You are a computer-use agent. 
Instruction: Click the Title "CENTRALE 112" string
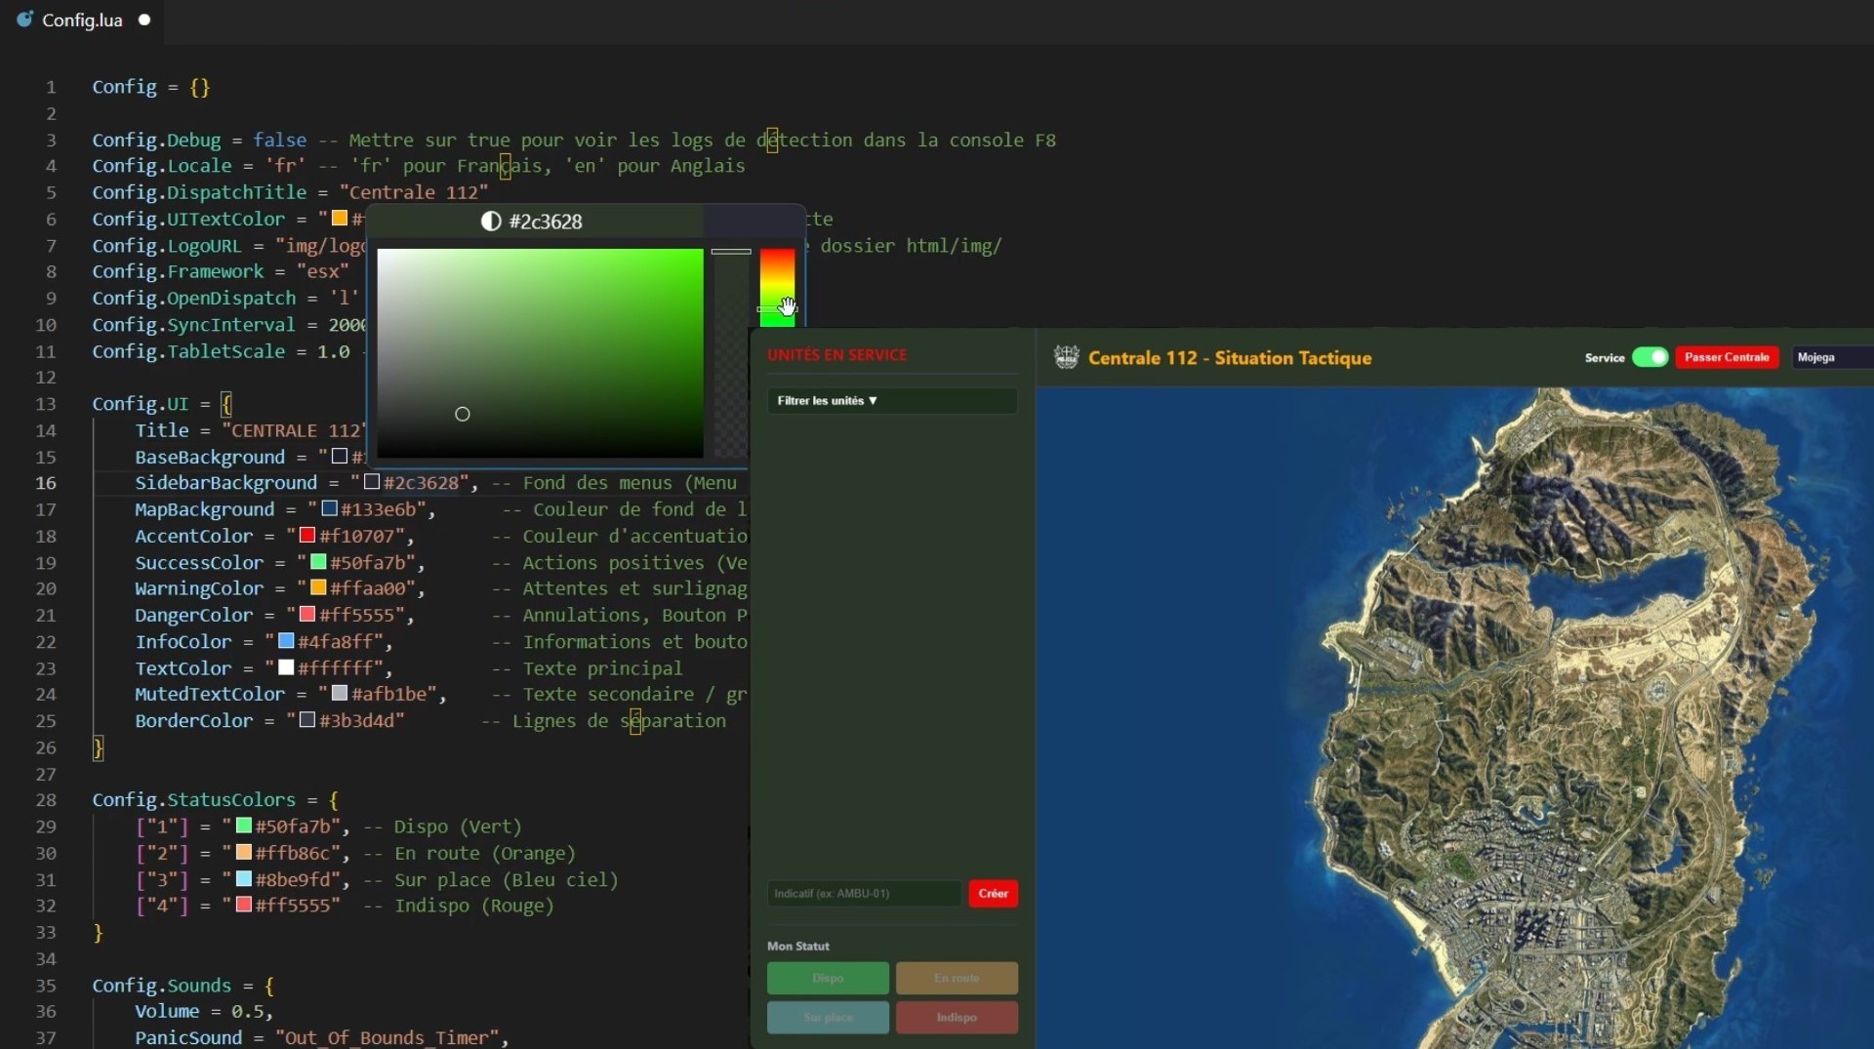[295, 430]
